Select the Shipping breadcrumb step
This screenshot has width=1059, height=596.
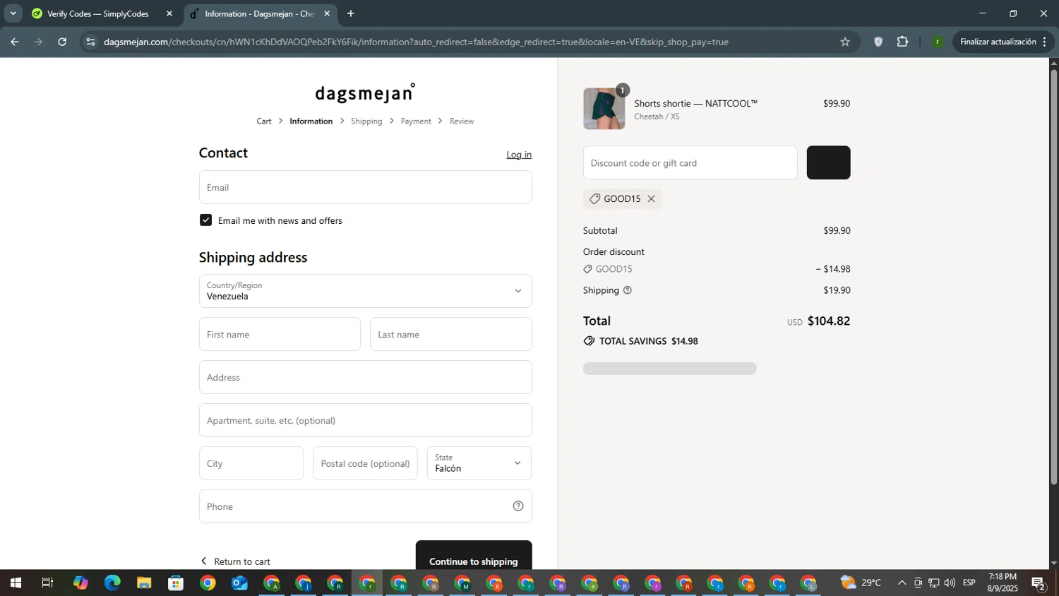tap(366, 121)
